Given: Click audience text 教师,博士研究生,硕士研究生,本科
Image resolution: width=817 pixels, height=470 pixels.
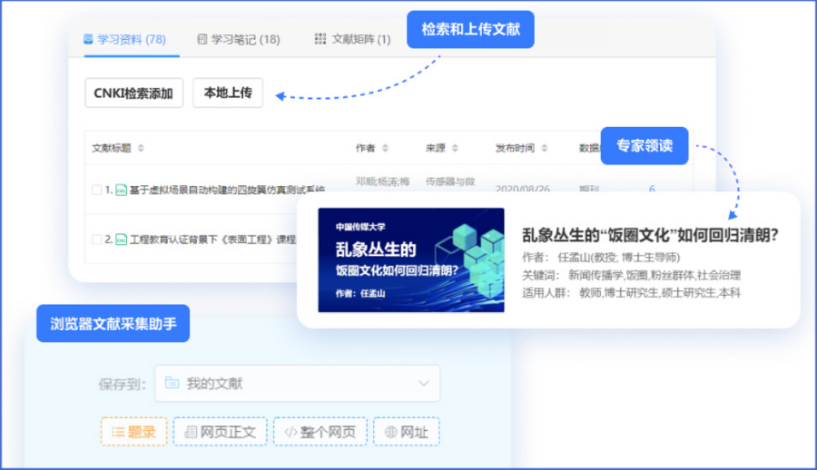Looking at the screenshot, I should [660, 293].
